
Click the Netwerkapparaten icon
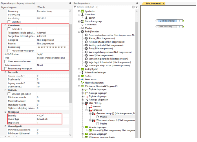pos(82,83)
